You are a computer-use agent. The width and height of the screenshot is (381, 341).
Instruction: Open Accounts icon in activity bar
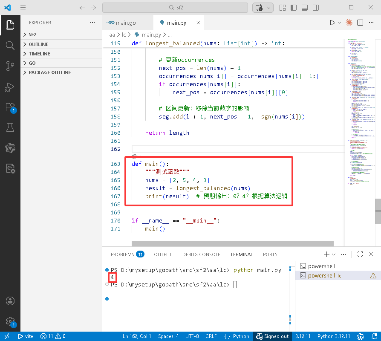(10, 301)
